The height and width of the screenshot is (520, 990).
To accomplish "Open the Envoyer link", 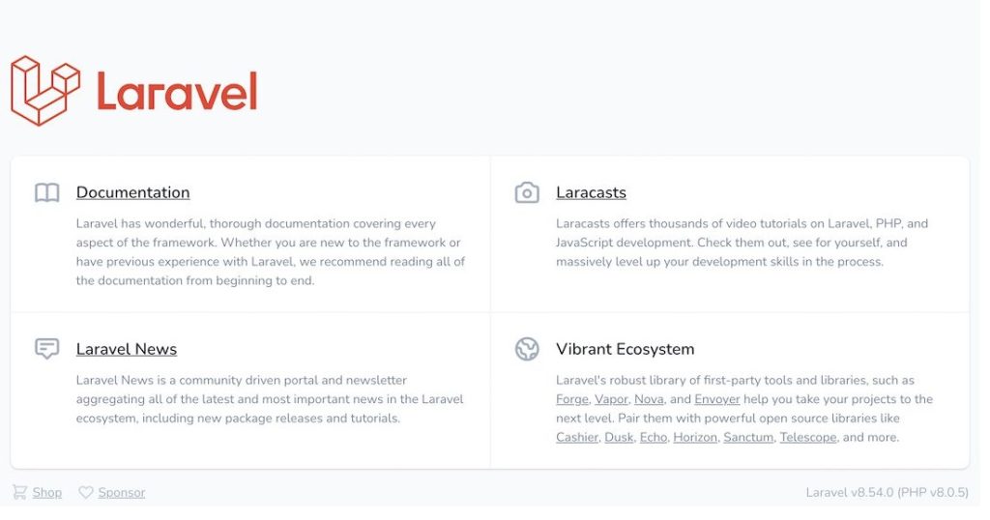I will (716, 399).
